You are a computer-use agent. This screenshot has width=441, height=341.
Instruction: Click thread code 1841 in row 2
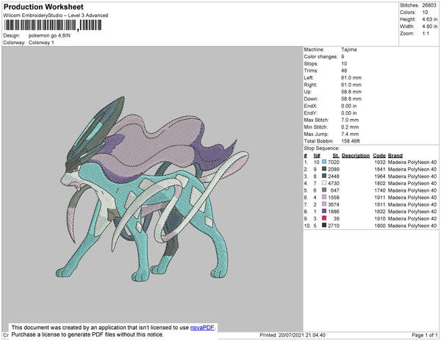[380, 169]
